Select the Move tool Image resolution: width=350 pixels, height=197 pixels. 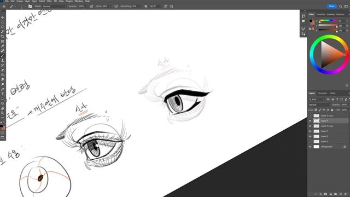click(x=2, y=17)
